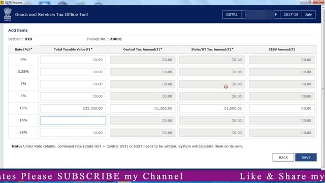Click the 28% Total Taxable Value field

point(73,133)
